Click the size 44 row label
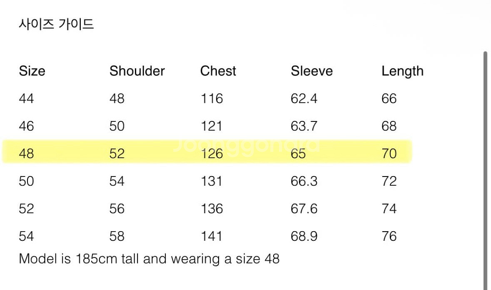Viewport: 491px width, 290px height. point(26,98)
